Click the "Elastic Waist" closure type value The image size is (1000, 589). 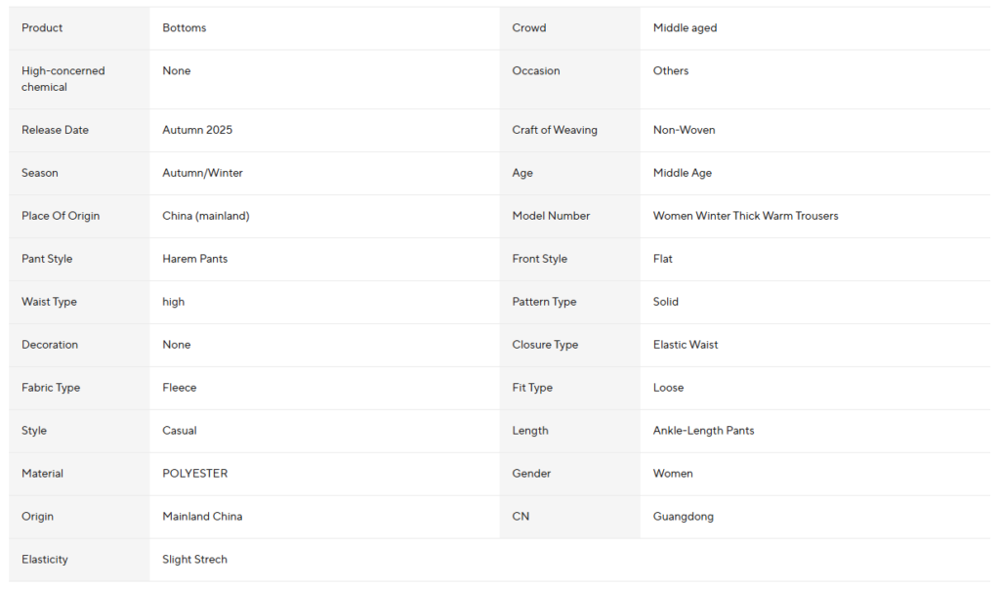pos(686,345)
